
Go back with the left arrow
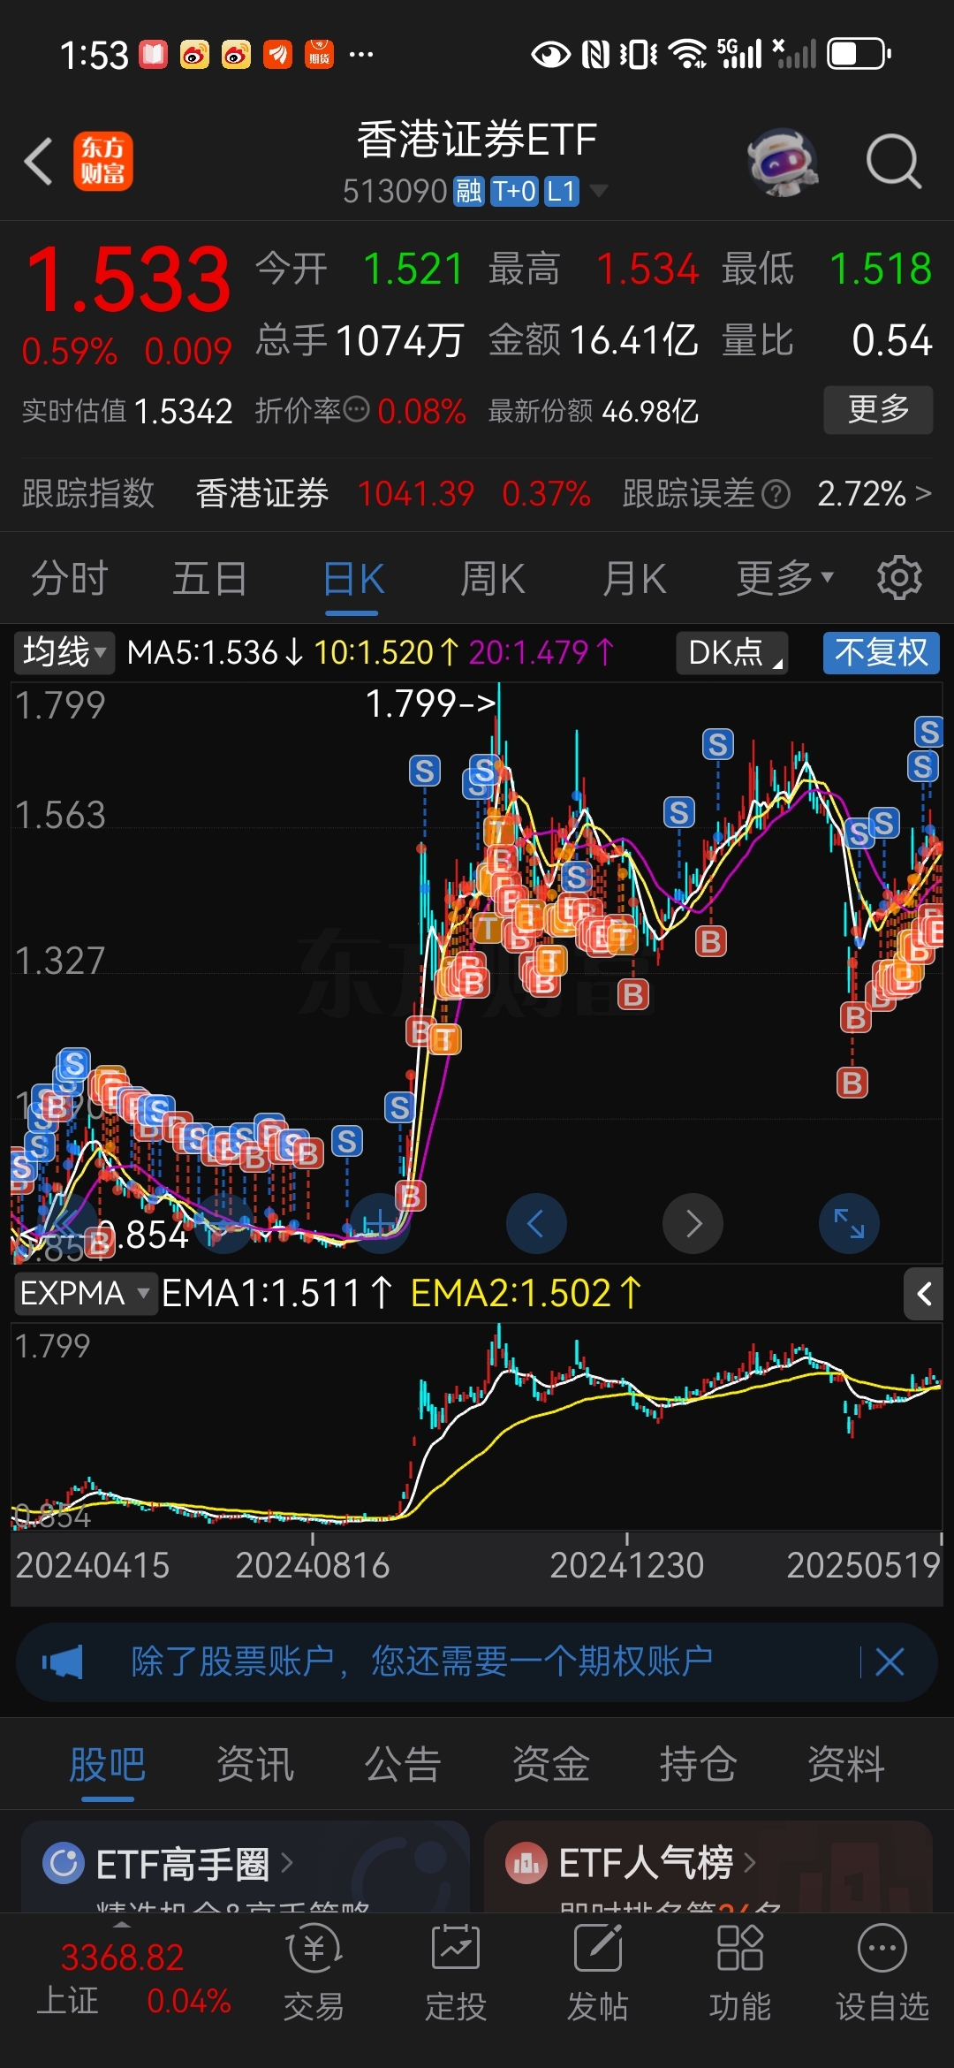click(x=39, y=162)
